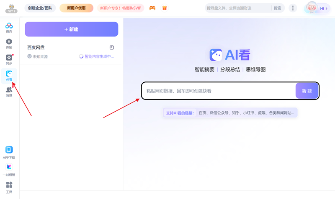Click the 新建 button beside link field
The height and width of the screenshot is (199, 335).
coord(307,91)
